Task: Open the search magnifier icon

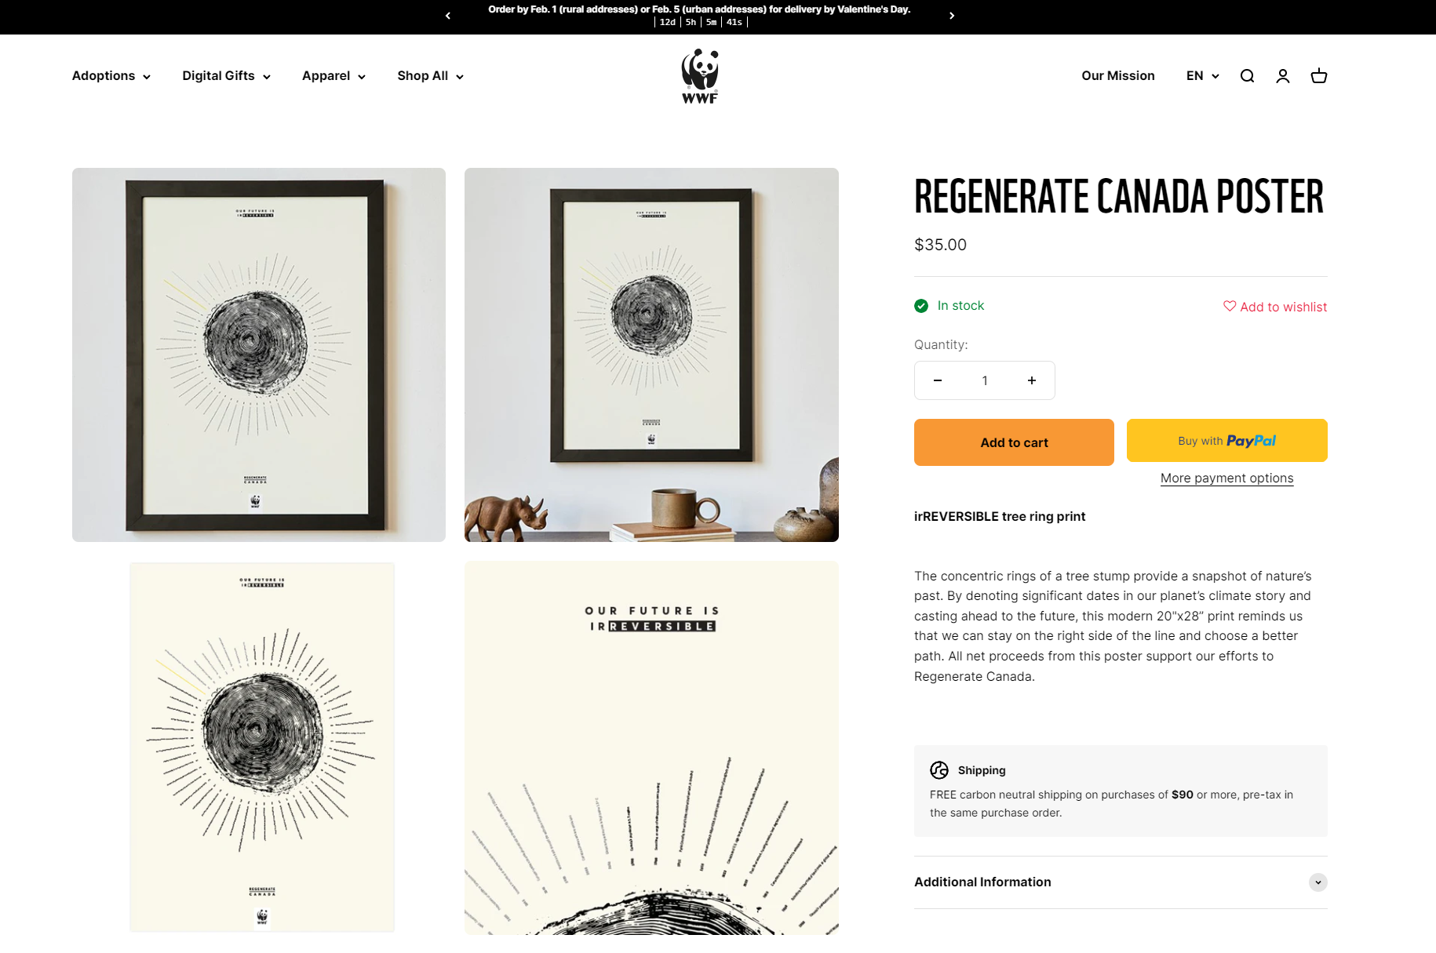Action: point(1247,76)
